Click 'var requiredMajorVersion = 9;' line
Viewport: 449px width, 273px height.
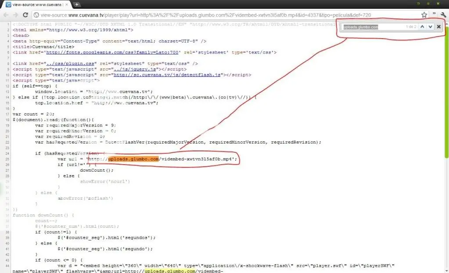[x=75, y=126]
